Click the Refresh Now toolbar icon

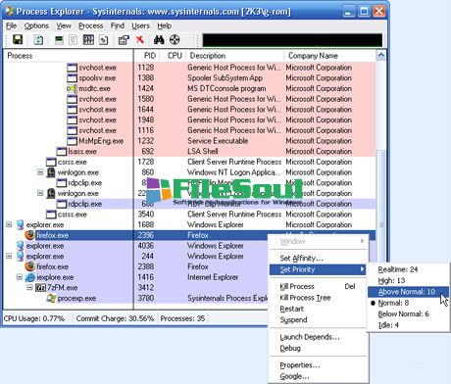pyautogui.click(x=38, y=40)
